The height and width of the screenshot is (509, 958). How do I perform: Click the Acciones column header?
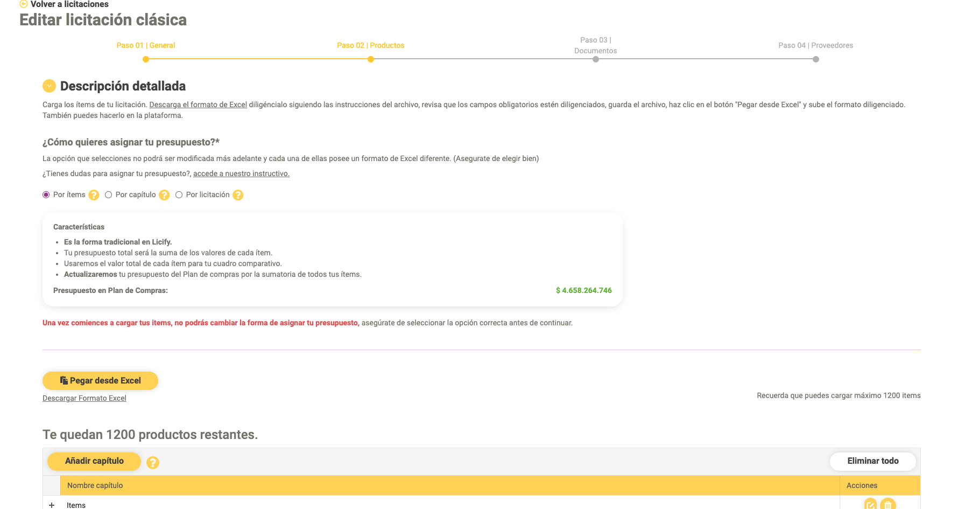(880, 485)
